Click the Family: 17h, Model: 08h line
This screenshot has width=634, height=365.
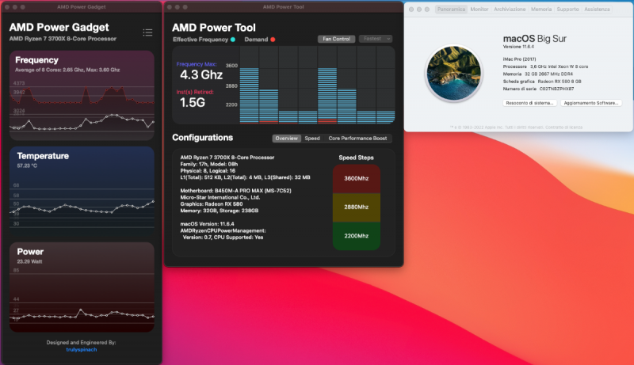tap(209, 165)
